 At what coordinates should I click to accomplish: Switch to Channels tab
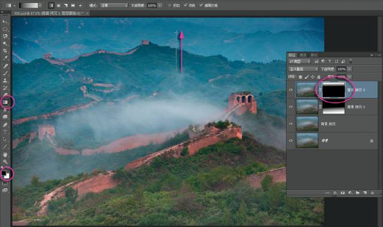pos(303,55)
